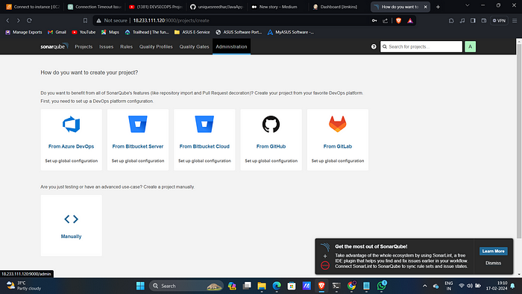Expand the system tray hidden icons chevron
522x294 pixels.
point(425,286)
